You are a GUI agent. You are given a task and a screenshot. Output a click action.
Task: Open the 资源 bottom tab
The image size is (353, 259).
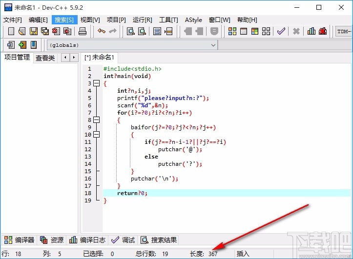tap(52, 240)
